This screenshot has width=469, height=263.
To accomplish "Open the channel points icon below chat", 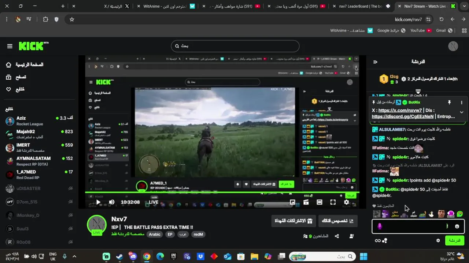I will (384, 240).
